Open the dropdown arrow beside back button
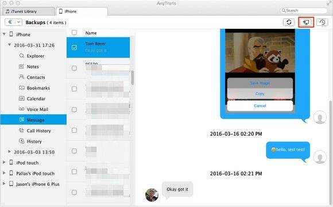333x207 pixels. coord(19,22)
